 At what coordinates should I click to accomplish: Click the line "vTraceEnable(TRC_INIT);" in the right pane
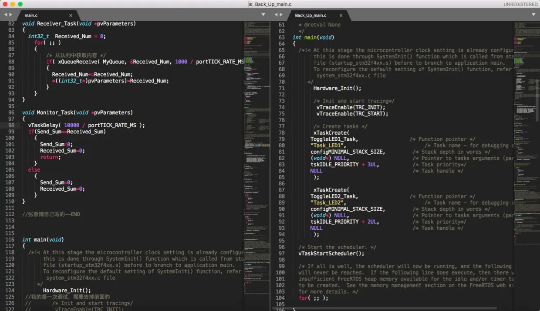351,107
